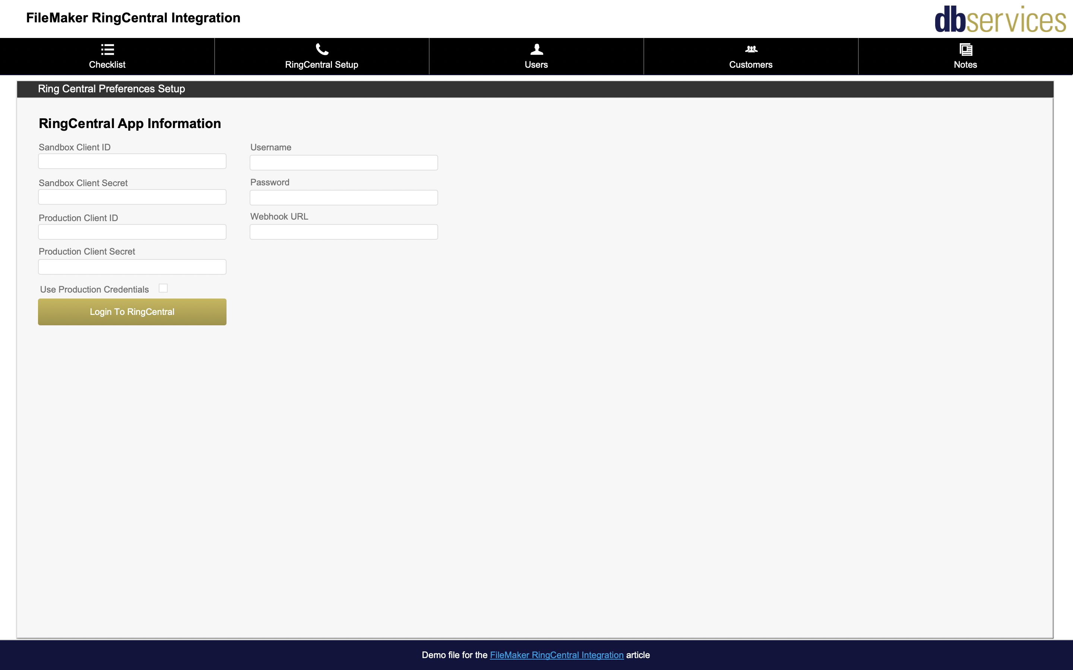Click the Webhook URL input field
1073x670 pixels.
344,231
